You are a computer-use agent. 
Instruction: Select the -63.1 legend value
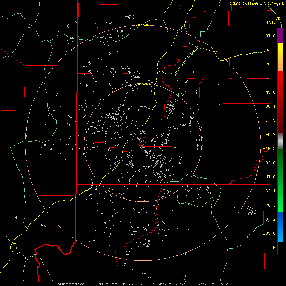(269, 191)
